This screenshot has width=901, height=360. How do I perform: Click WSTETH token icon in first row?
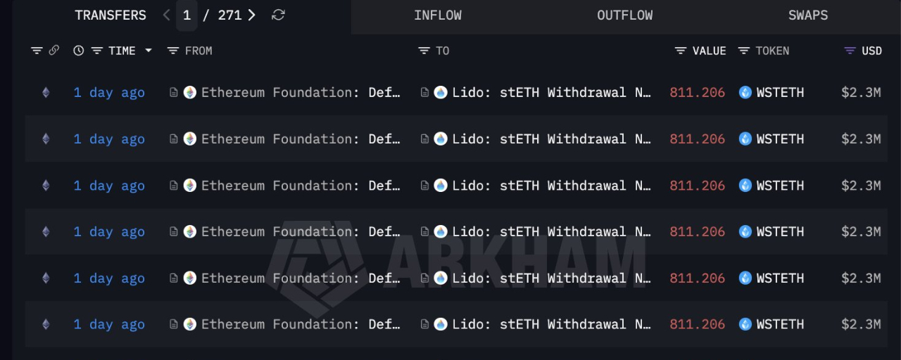[x=745, y=93]
